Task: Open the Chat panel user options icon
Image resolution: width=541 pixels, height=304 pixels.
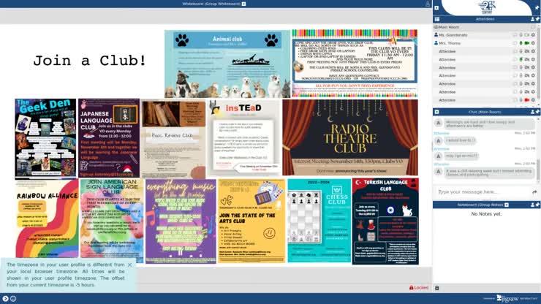Action: click(531, 112)
